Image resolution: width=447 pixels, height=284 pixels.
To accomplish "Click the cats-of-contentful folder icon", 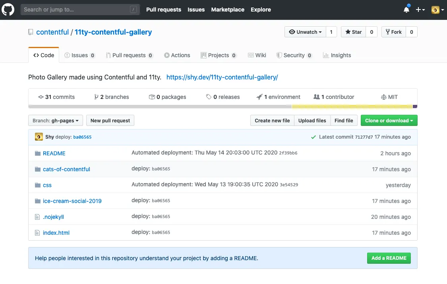I will click(x=38, y=169).
